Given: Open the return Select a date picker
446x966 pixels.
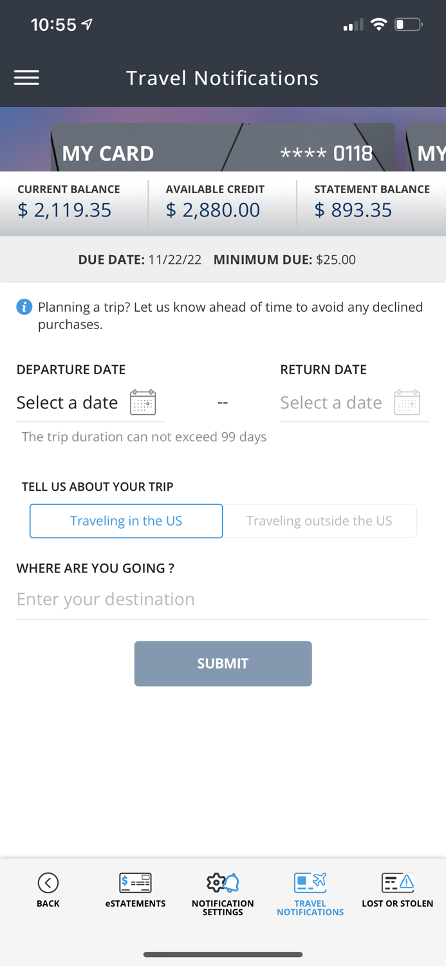Looking at the screenshot, I should (x=331, y=402).
